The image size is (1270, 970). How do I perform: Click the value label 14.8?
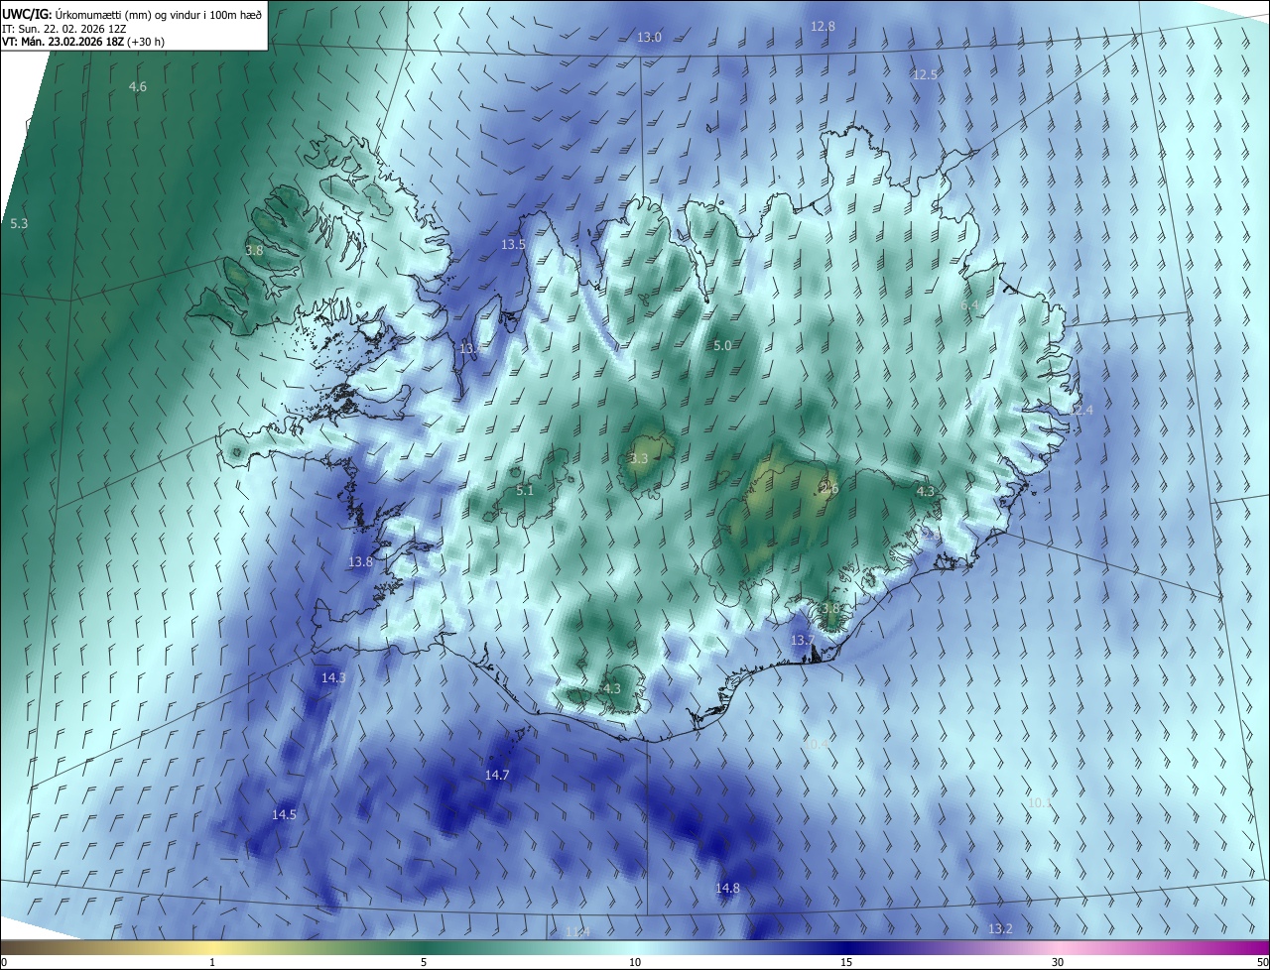(x=727, y=888)
